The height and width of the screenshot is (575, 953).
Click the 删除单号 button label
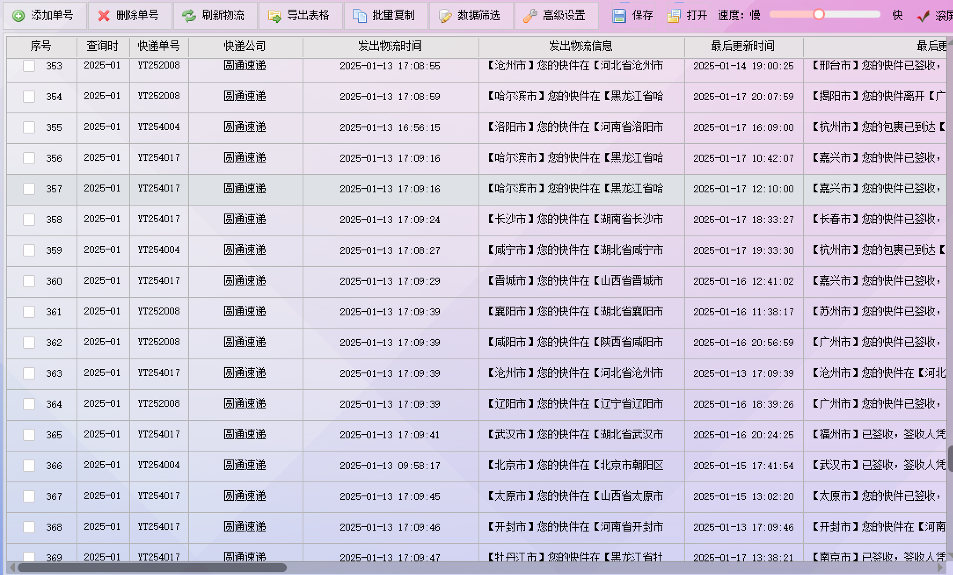tap(138, 15)
